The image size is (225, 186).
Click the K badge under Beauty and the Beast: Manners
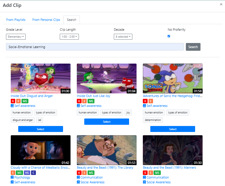(x=145, y=173)
